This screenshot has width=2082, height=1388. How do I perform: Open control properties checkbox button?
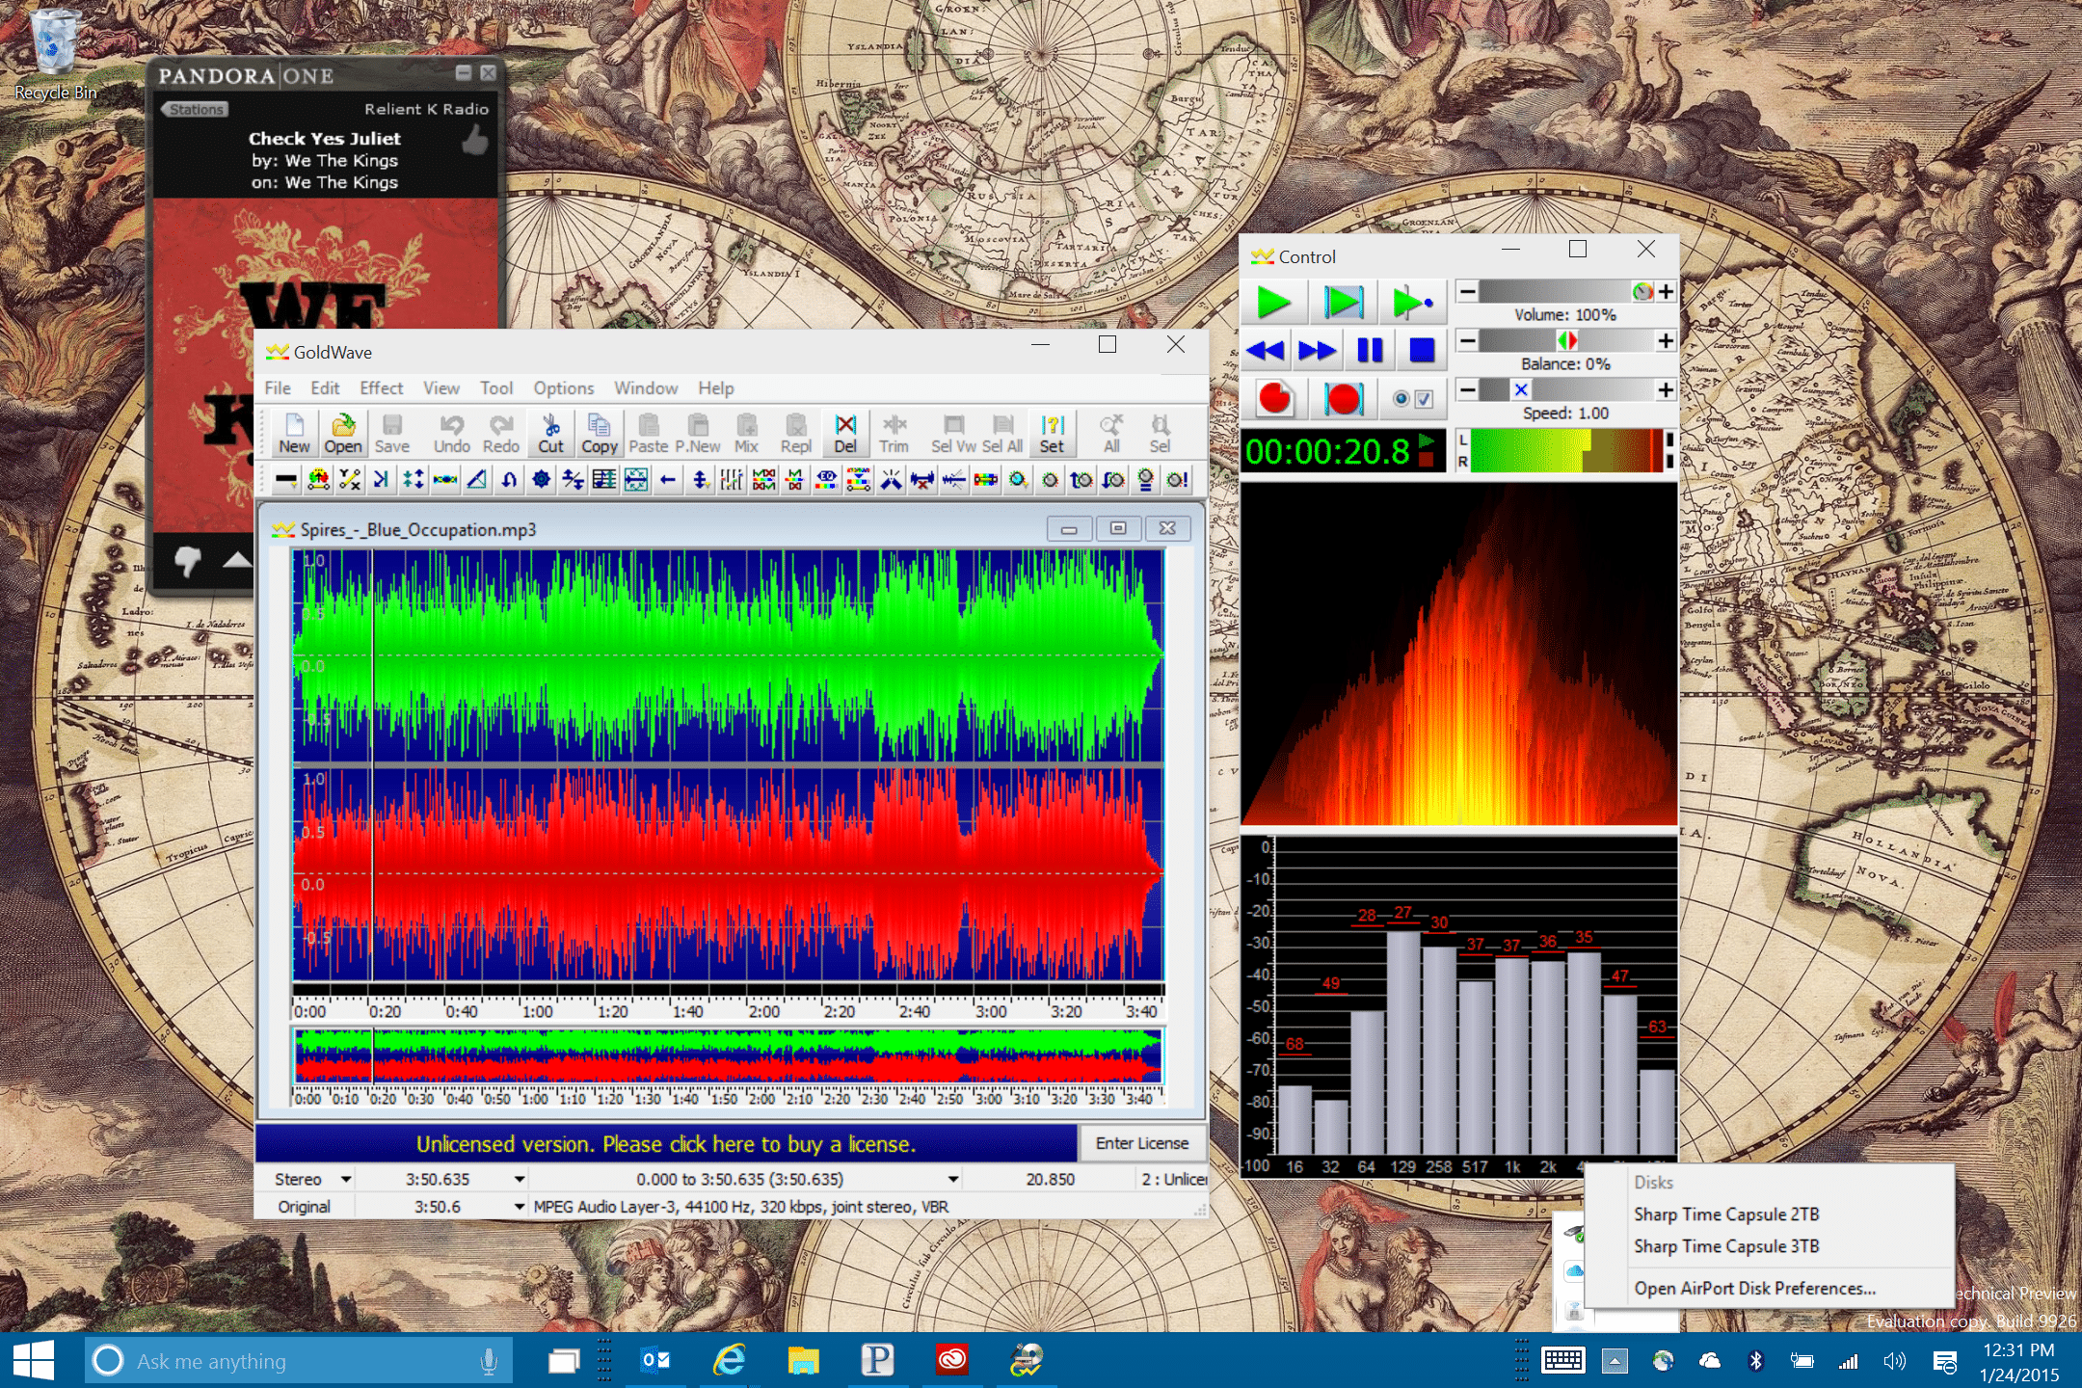click(1412, 398)
